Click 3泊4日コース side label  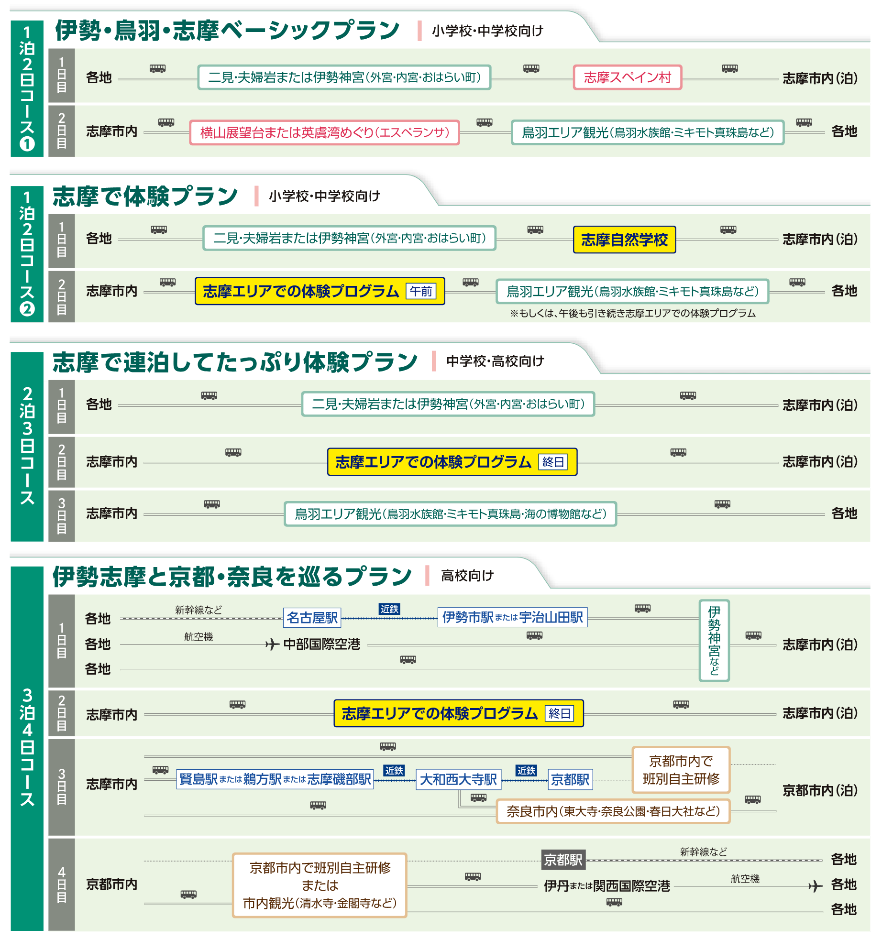click(27, 748)
